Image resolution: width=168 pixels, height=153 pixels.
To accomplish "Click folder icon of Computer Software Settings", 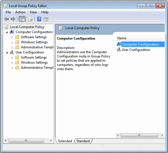I will point(17,37).
